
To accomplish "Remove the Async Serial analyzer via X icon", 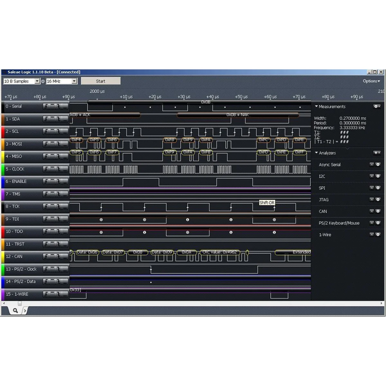I will click(372, 164).
